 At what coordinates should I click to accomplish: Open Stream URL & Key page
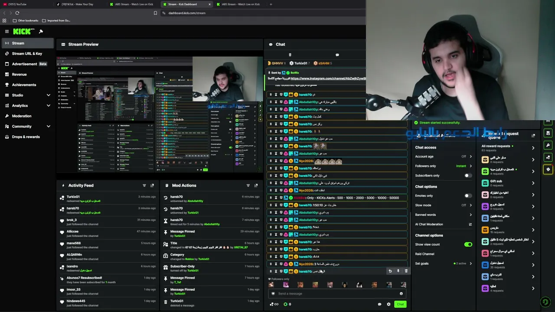click(x=28, y=54)
